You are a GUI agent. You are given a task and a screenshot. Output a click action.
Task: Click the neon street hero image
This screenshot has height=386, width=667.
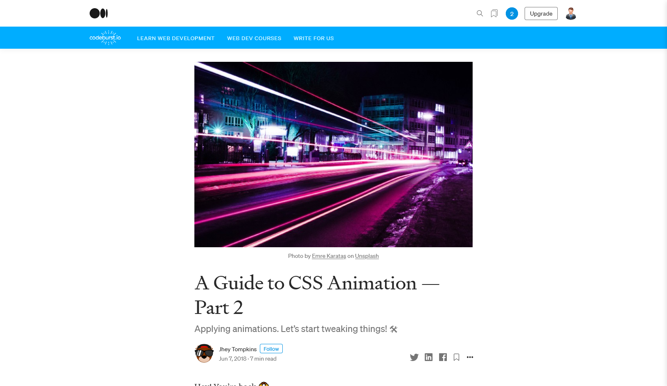tap(333, 154)
